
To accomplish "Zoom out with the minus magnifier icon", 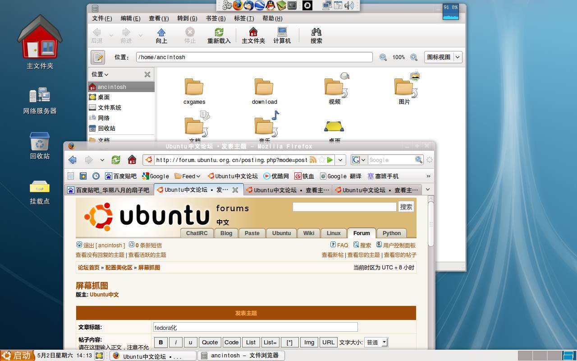I will 383,57.
